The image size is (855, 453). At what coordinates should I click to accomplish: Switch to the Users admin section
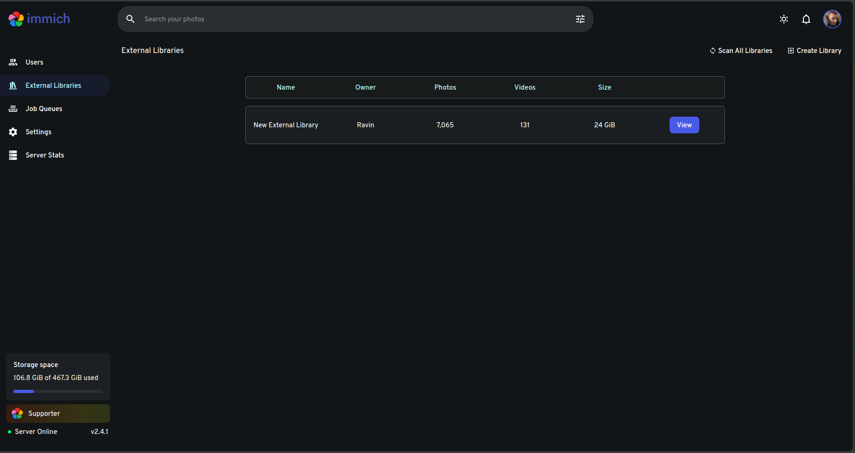tap(34, 62)
